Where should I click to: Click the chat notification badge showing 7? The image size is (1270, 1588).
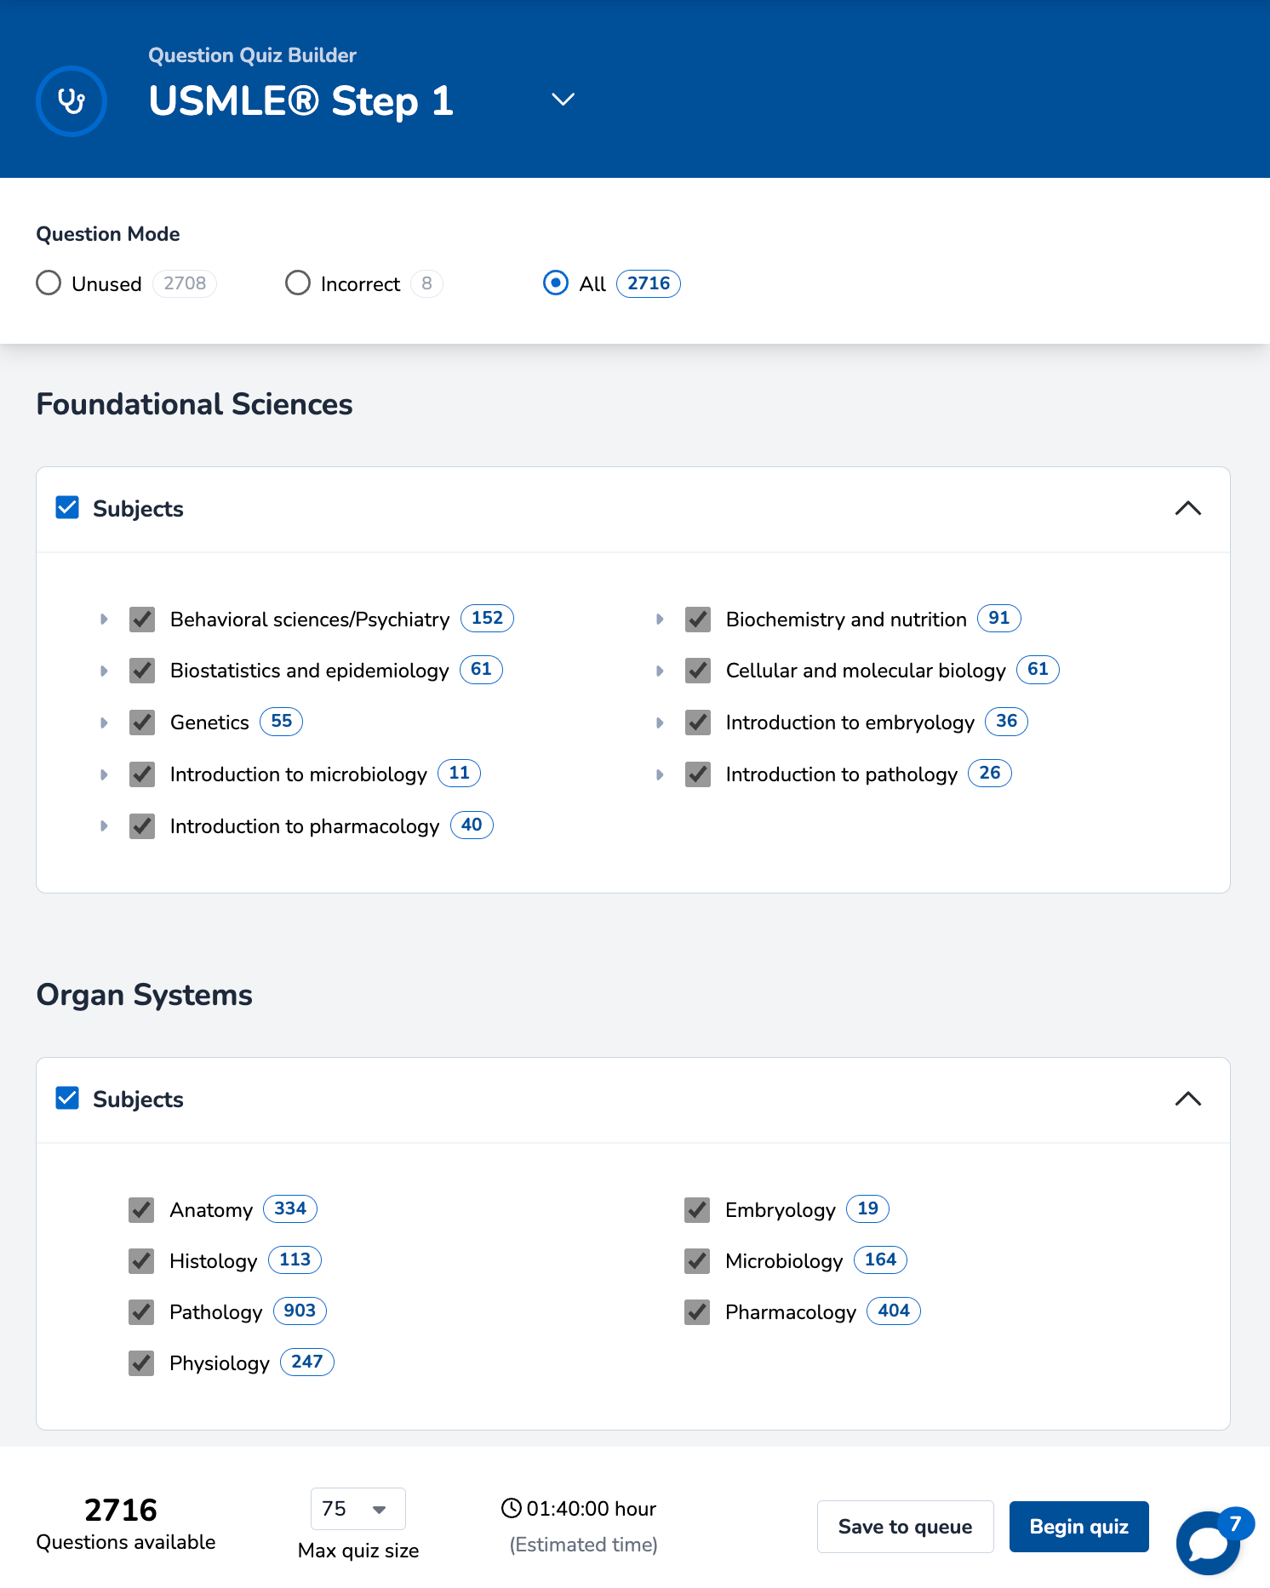(1235, 1523)
